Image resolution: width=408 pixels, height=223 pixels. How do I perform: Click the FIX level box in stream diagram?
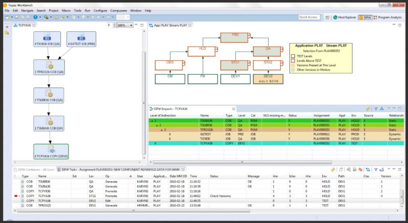coord(203,79)
